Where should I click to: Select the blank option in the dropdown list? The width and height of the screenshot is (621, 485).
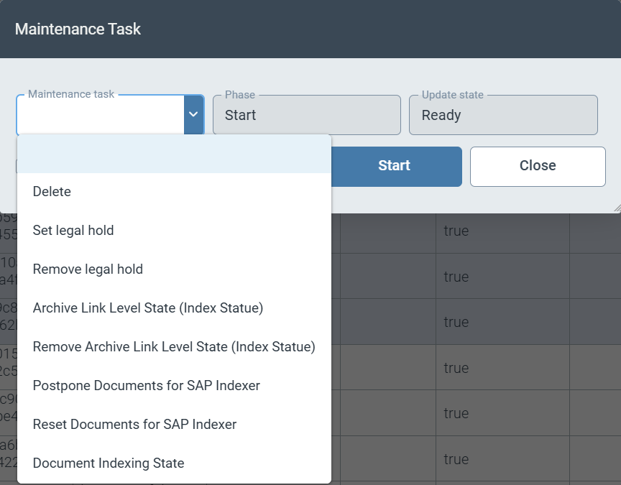click(174, 154)
